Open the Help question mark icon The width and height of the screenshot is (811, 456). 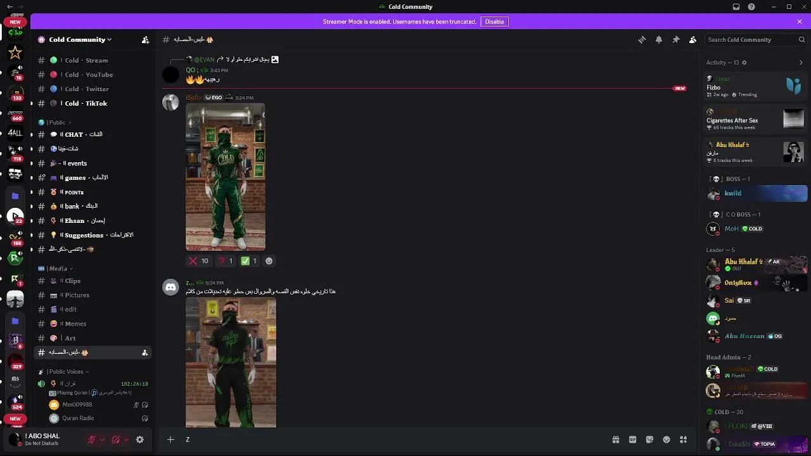751,7
